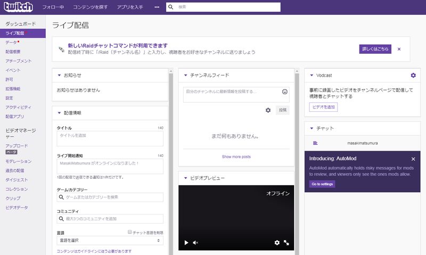Collapse the チャット panel
The image size is (426, 255).
coord(312,128)
